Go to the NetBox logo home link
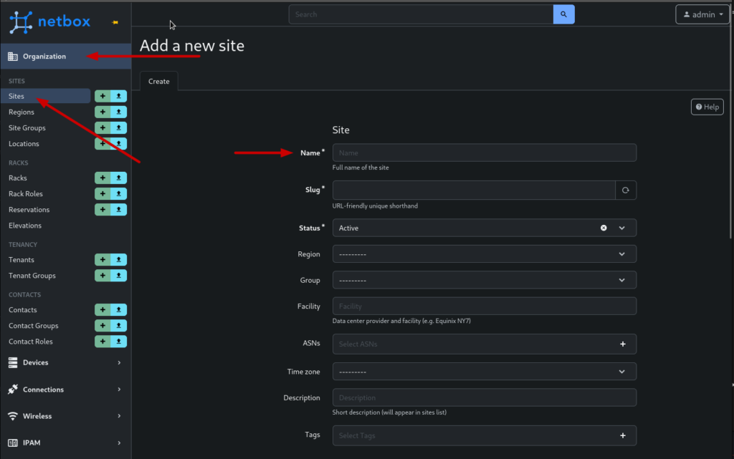734x459 pixels. coord(50,21)
